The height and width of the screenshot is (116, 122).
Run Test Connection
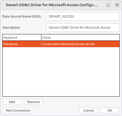18,110
